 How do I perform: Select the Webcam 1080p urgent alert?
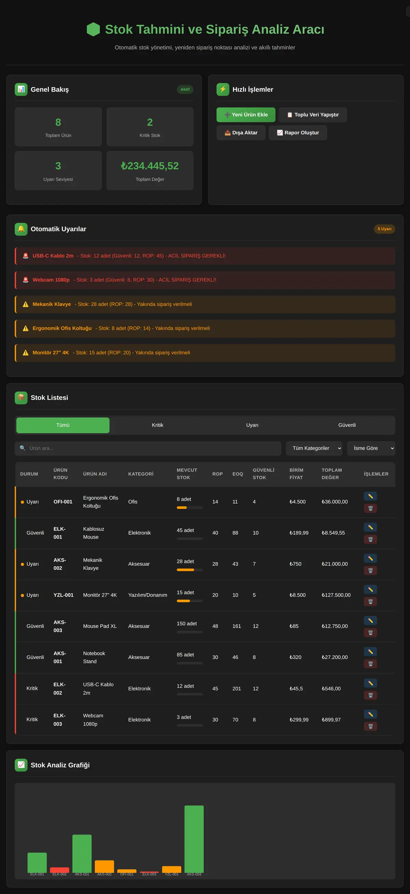tap(205, 280)
